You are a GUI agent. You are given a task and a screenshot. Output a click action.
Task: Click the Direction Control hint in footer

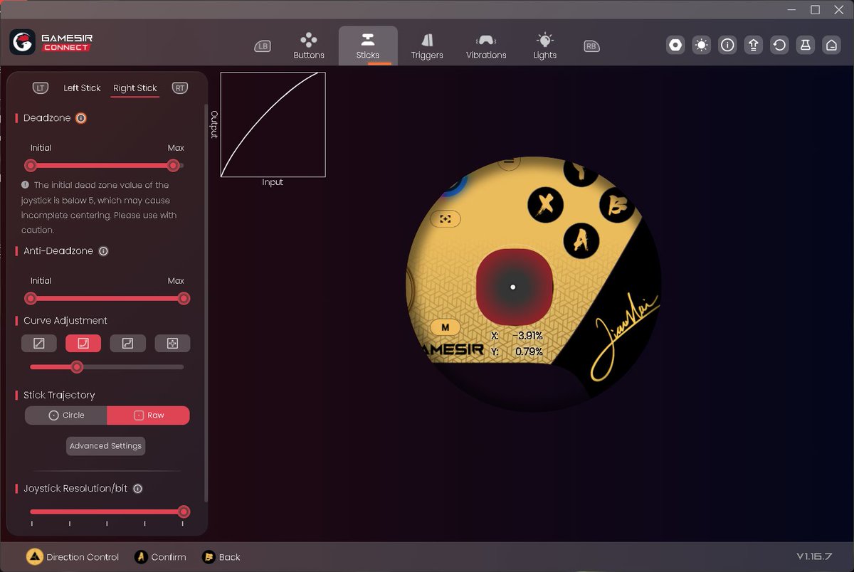(73, 557)
